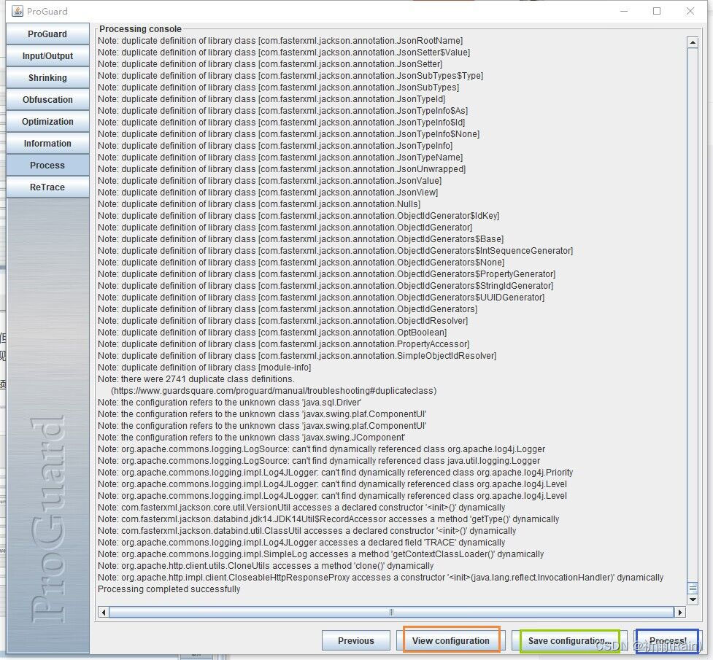Click the duplicate definition line for [module-info]
This screenshot has height=660, width=713.
(204, 368)
